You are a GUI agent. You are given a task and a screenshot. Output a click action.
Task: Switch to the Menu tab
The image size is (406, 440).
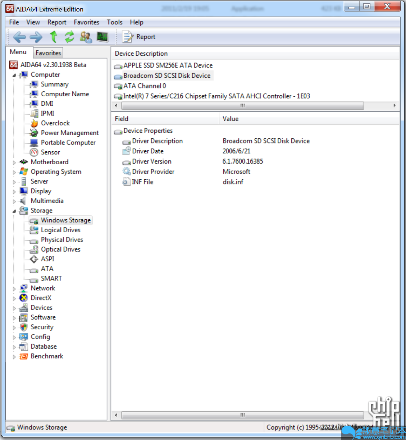(18, 52)
